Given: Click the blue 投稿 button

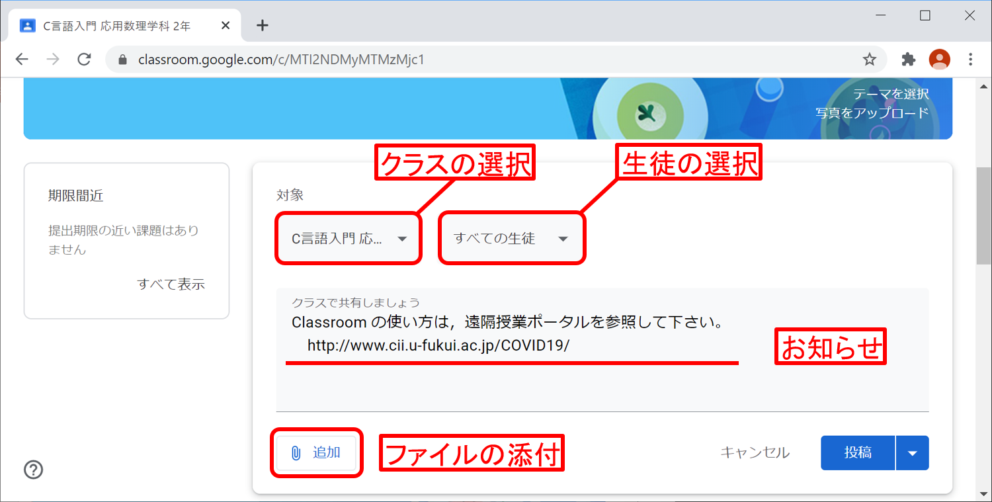Looking at the screenshot, I should tap(858, 452).
